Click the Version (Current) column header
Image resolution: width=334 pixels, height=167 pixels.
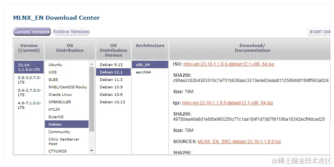point(29,49)
